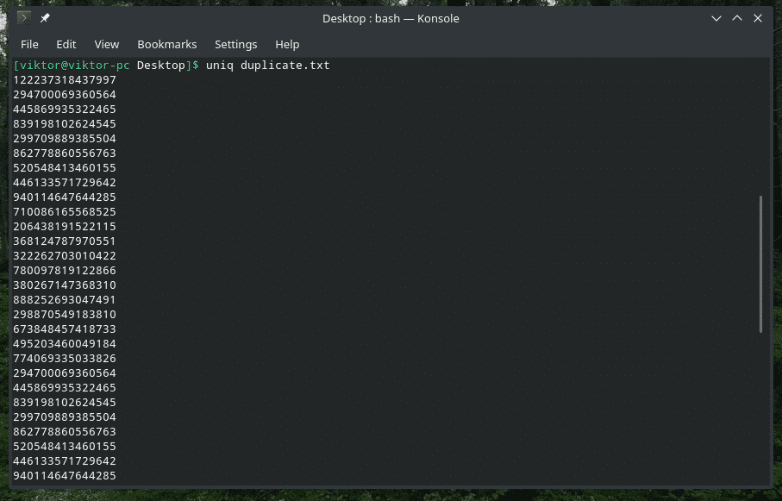Maximize the Konsole window
782x501 pixels.
pyautogui.click(x=737, y=18)
